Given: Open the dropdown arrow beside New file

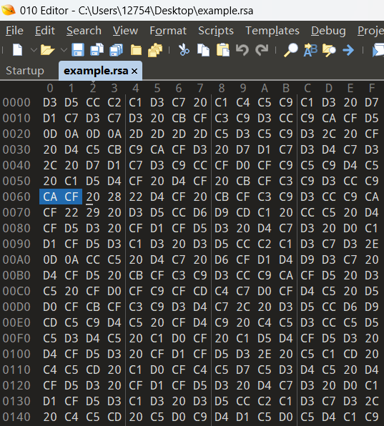Looking at the screenshot, I should point(34,50).
